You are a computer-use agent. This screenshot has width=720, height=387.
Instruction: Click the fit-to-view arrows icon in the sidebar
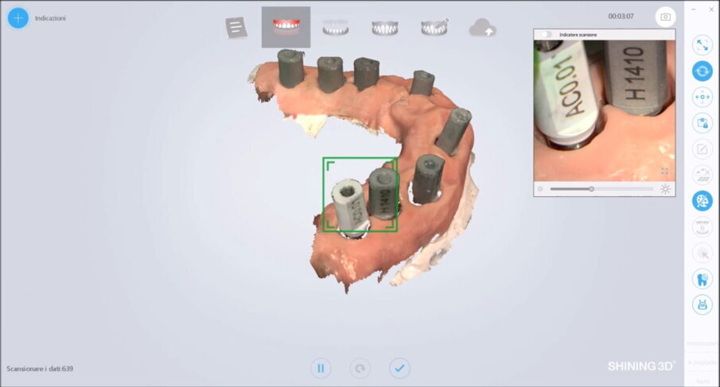pos(702,45)
